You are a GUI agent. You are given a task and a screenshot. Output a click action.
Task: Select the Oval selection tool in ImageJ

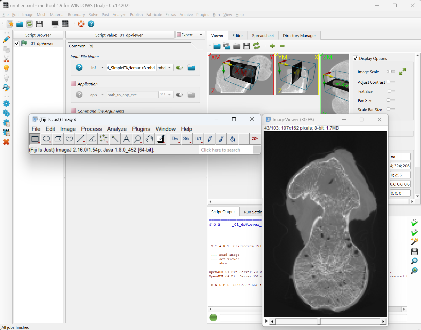pyautogui.click(x=46, y=139)
